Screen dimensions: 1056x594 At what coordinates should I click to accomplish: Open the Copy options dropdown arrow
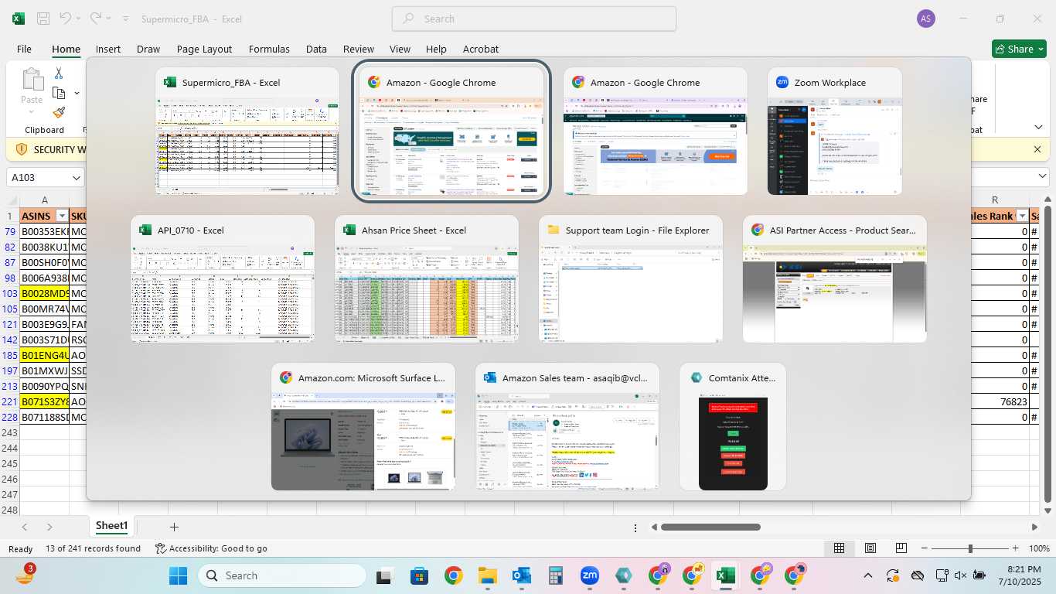77,93
